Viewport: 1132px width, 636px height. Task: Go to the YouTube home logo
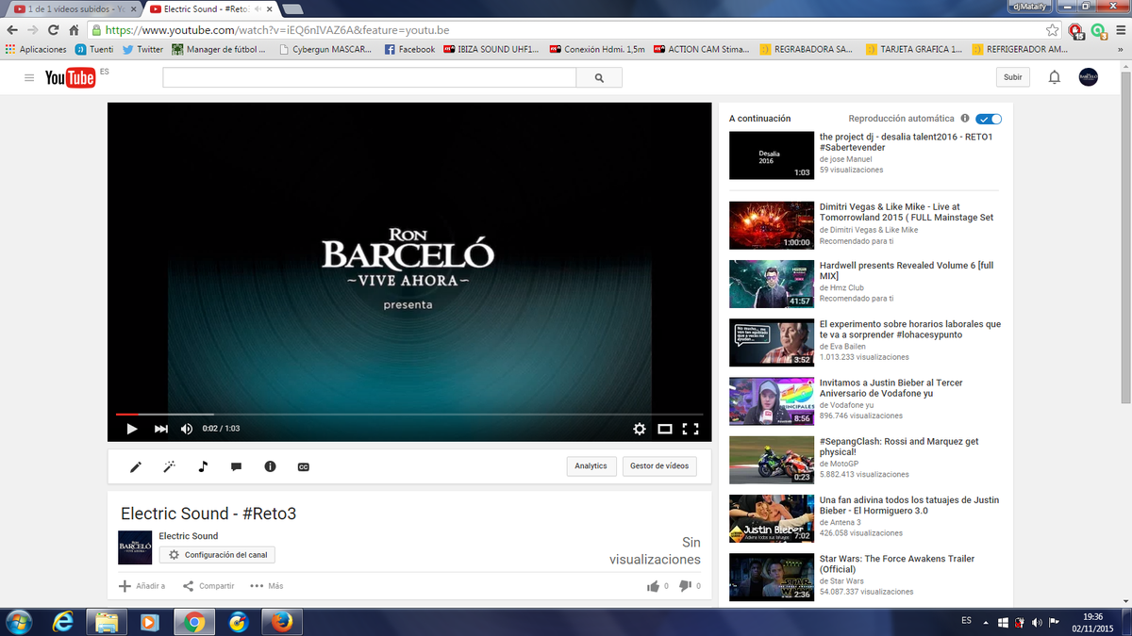coord(70,77)
